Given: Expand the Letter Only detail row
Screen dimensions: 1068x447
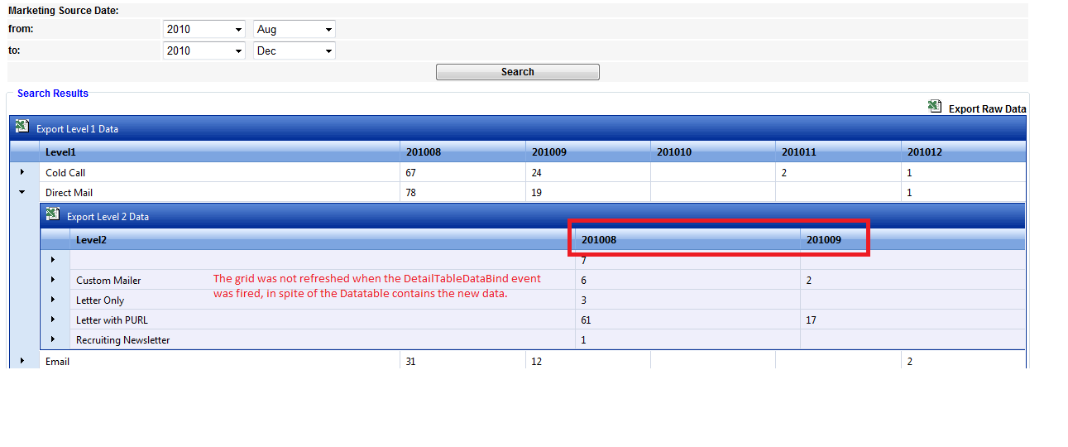Looking at the screenshot, I should (54, 300).
